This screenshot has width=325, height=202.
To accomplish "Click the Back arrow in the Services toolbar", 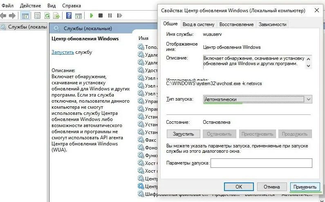I will point(3,15).
